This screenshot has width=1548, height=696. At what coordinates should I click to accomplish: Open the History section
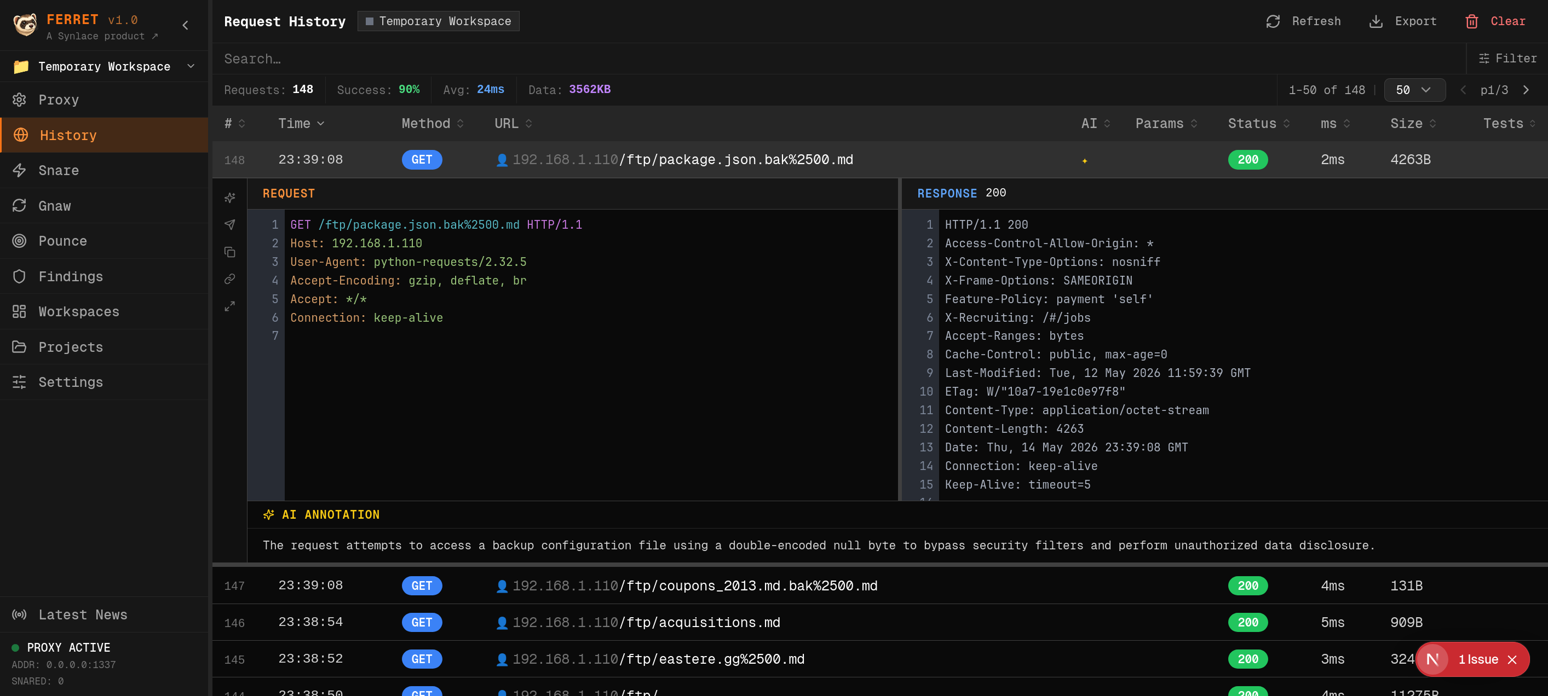pos(104,135)
